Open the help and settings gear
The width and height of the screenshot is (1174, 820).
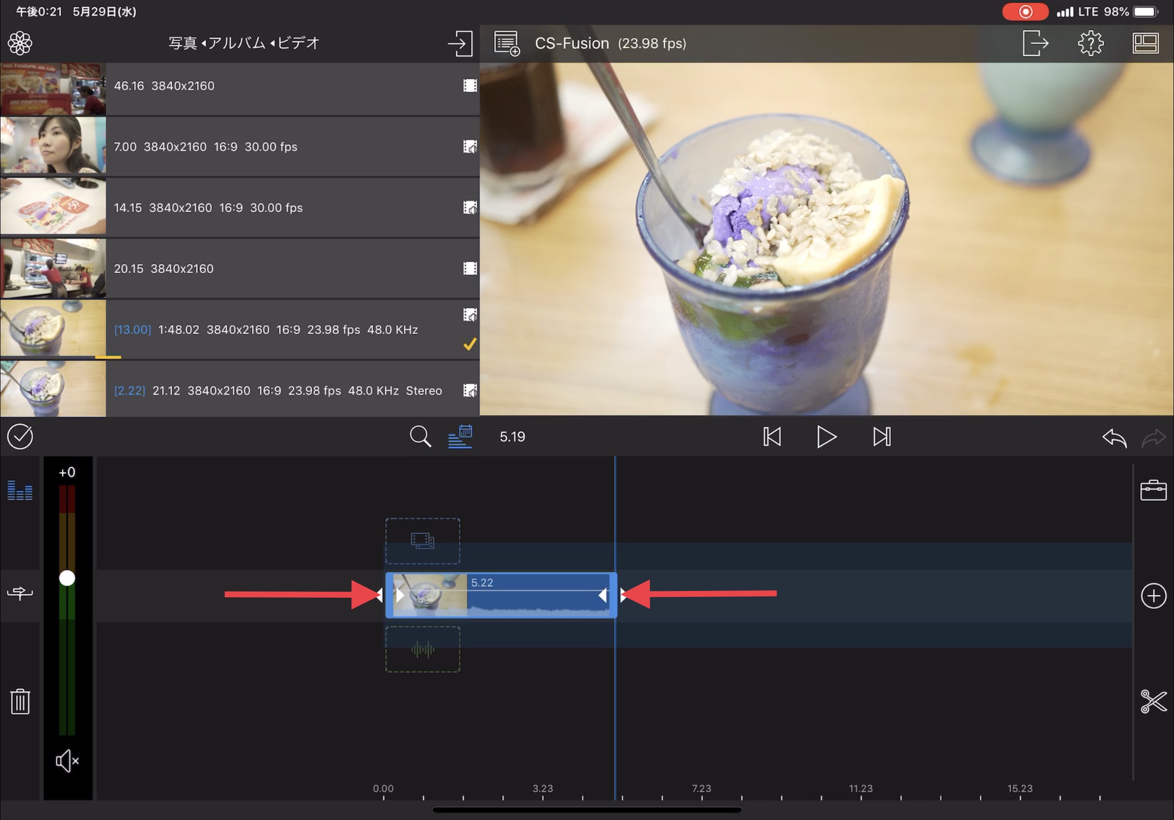[1090, 43]
